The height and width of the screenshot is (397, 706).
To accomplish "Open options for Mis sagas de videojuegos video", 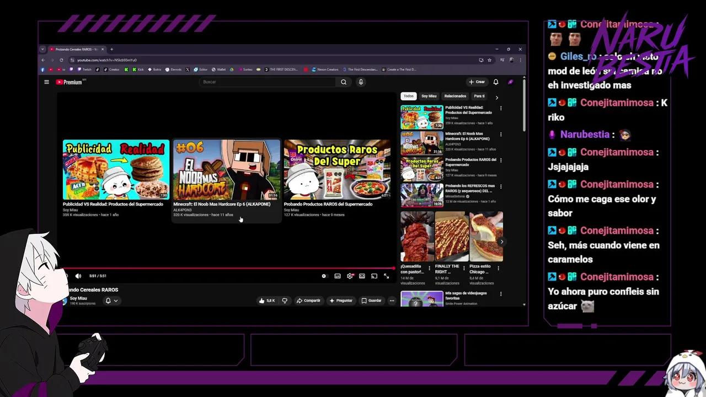I will click(x=501, y=294).
